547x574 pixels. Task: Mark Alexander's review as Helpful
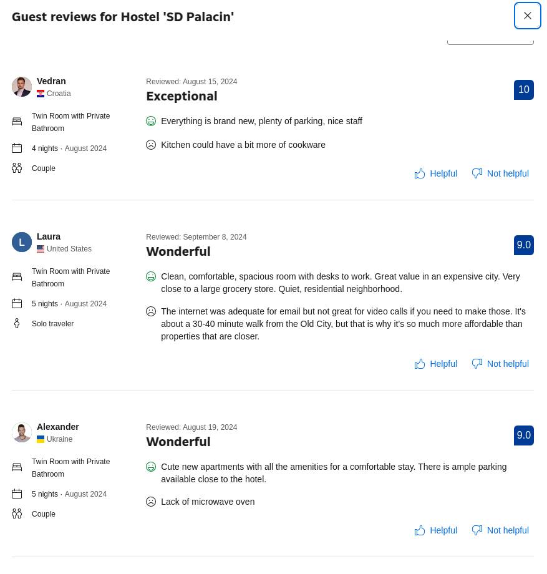pyautogui.click(x=436, y=530)
